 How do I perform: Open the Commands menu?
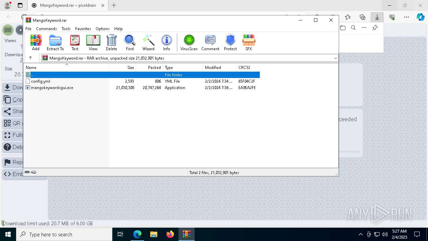46,29
